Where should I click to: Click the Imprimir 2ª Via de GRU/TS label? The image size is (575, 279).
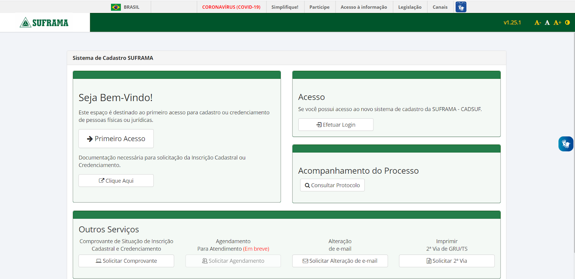coord(447,245)
